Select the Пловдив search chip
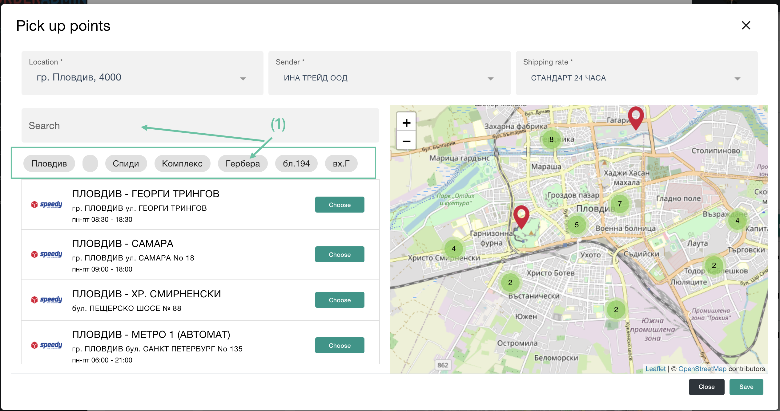 tap(49, 163)
